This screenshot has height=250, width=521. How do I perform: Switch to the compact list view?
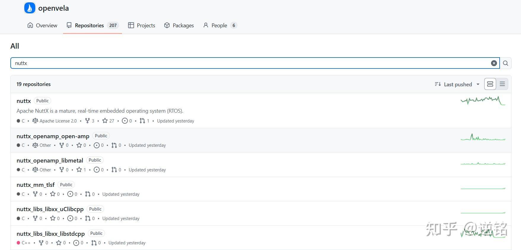tap(502, 84)
